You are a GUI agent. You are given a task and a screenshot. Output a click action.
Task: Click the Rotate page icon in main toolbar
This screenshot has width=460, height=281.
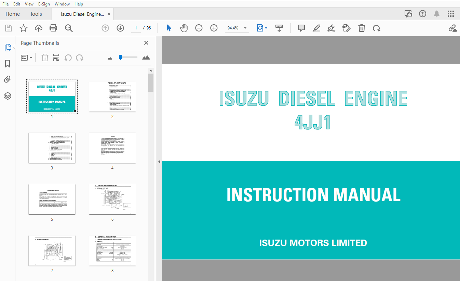point(377,28)
